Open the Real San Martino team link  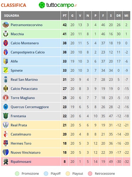[24, 80]
